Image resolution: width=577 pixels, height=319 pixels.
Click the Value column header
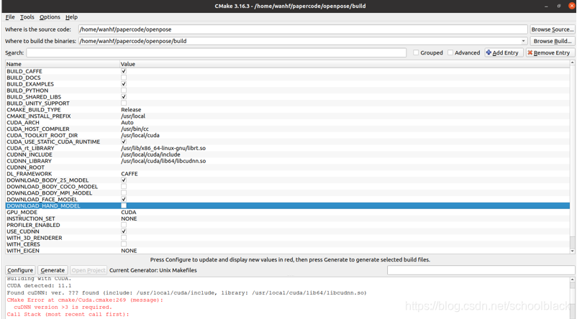345,64
